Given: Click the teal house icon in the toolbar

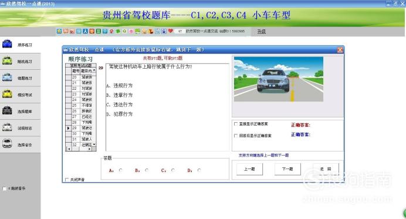Looking at the screenshot, I should point(59,31).
